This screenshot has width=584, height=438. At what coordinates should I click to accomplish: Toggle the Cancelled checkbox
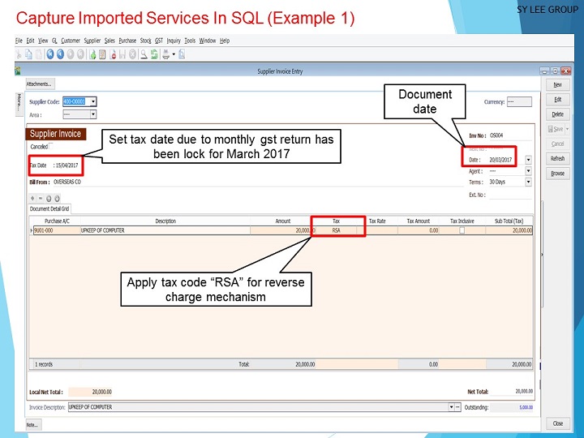coord(51,146)
